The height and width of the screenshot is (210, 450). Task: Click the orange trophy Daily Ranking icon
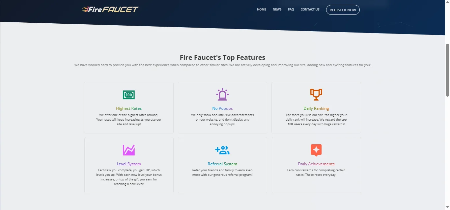316,95
